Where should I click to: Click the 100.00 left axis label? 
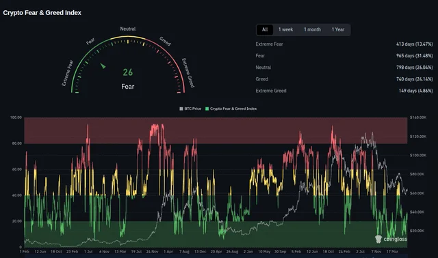pos(16,117)
